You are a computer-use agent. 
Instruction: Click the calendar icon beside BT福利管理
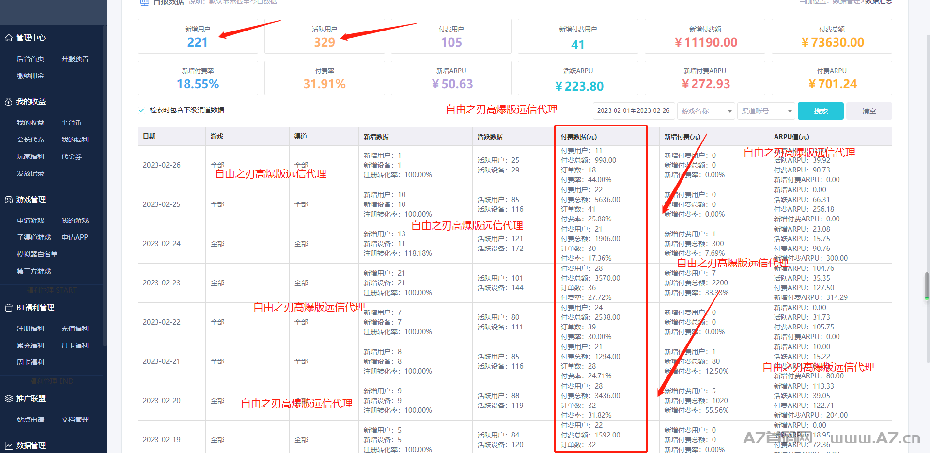8,308
